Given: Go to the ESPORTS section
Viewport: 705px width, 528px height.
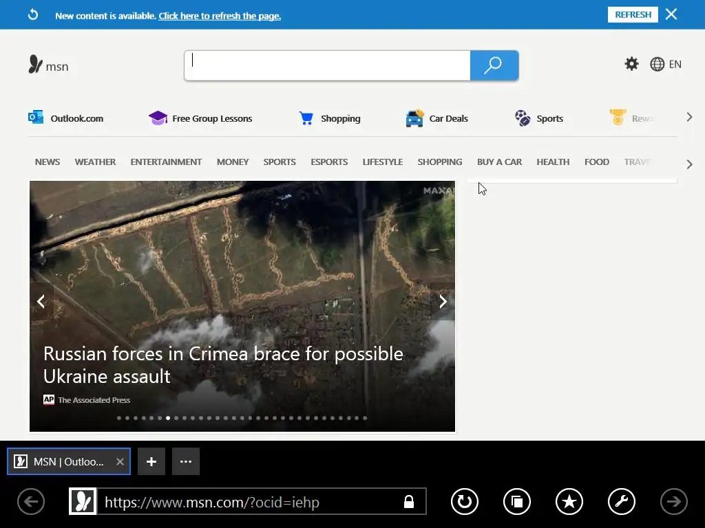Looking at the screenshot, I should pyautogui.click(x=329, y=162).
